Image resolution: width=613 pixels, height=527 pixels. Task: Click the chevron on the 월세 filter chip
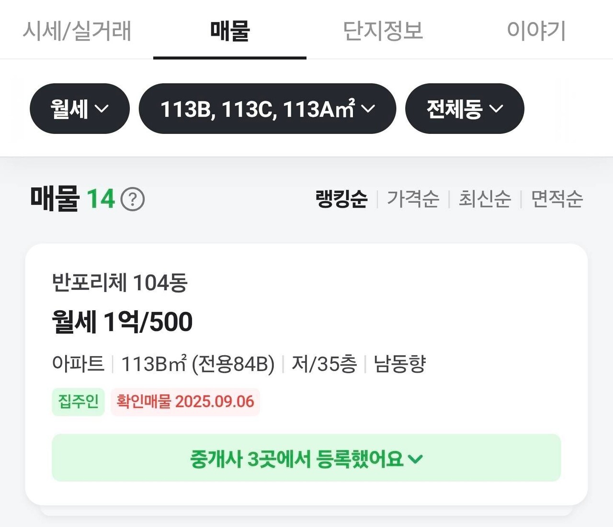[x=102, y=110]
